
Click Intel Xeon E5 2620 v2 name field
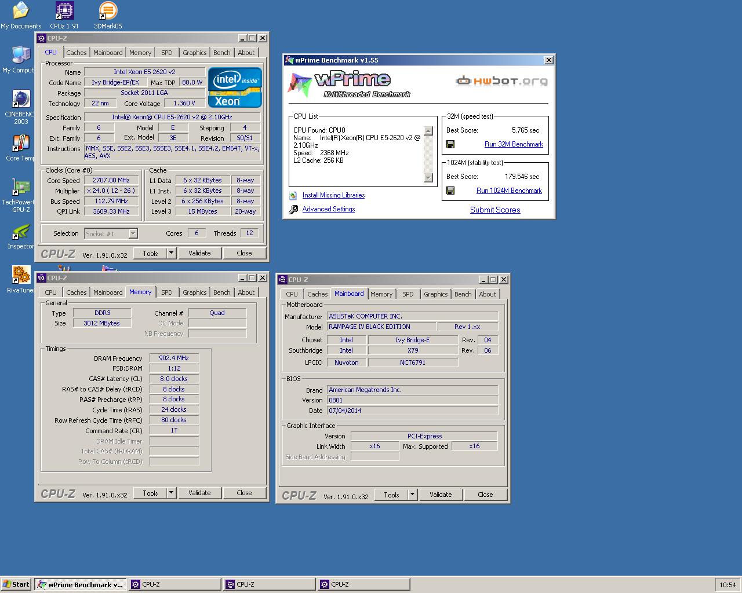pyautogui.click(x=144, y=72)
